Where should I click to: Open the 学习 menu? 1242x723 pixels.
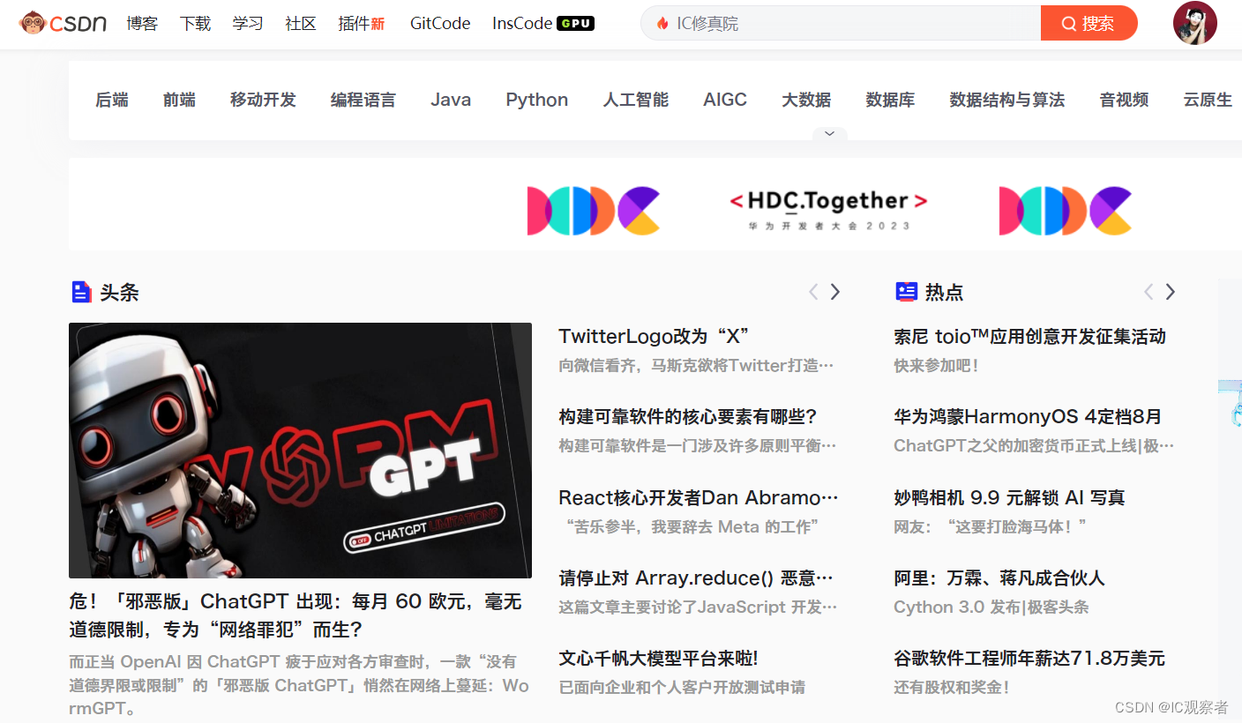pos(248,24)
